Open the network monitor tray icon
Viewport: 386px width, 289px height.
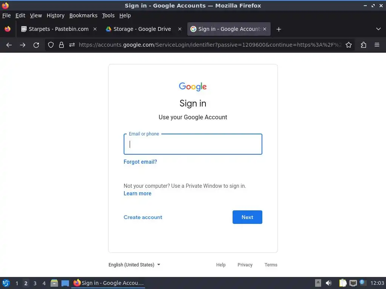point(353,283)
